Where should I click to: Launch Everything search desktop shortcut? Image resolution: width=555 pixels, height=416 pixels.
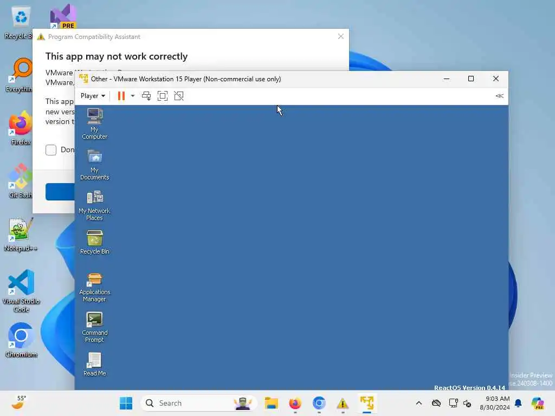(x=20, y=75)
